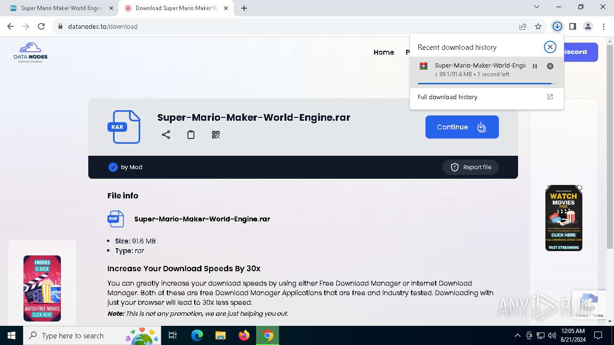
Task: Click the Share file icon
Action: coord(166,135)
